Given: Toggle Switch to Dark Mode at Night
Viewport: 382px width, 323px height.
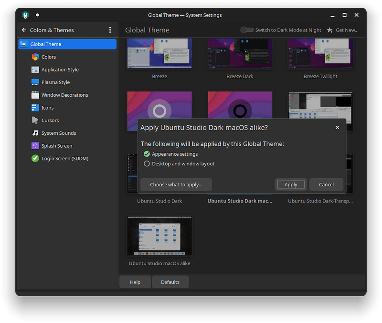Looking at the screenshot, I should point(247,30).
